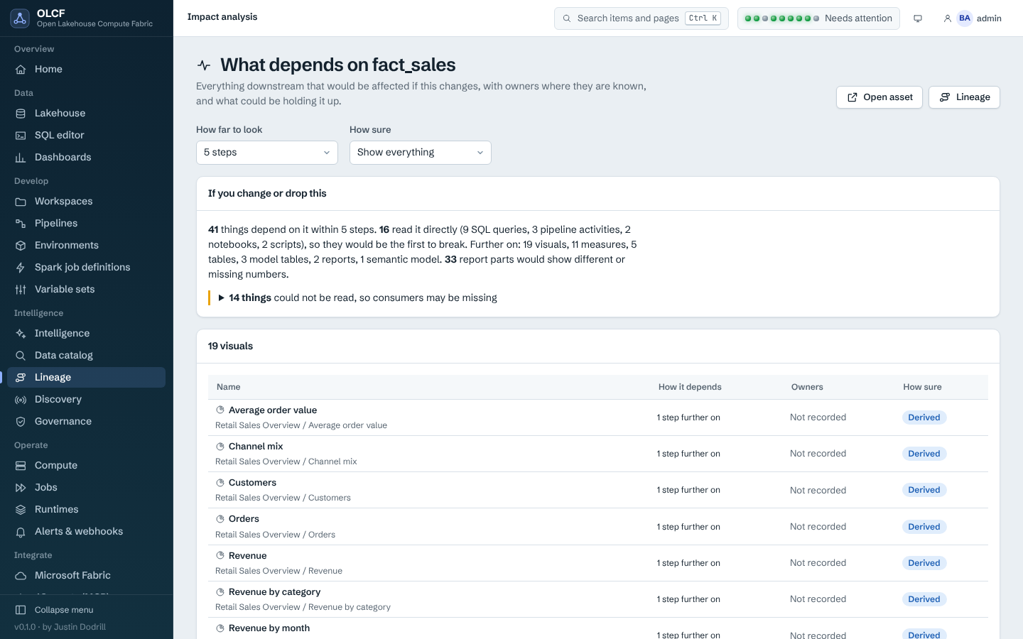Open Home from the sidebar
The width and height of the screenshot is (1023, 639).
click(86, 69)
